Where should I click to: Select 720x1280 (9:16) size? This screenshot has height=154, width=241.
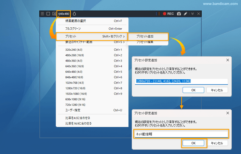92,105
